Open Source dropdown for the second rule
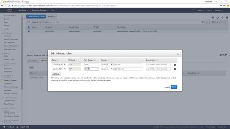Viewport: 230px width, 129px height. tap(107, 69)
